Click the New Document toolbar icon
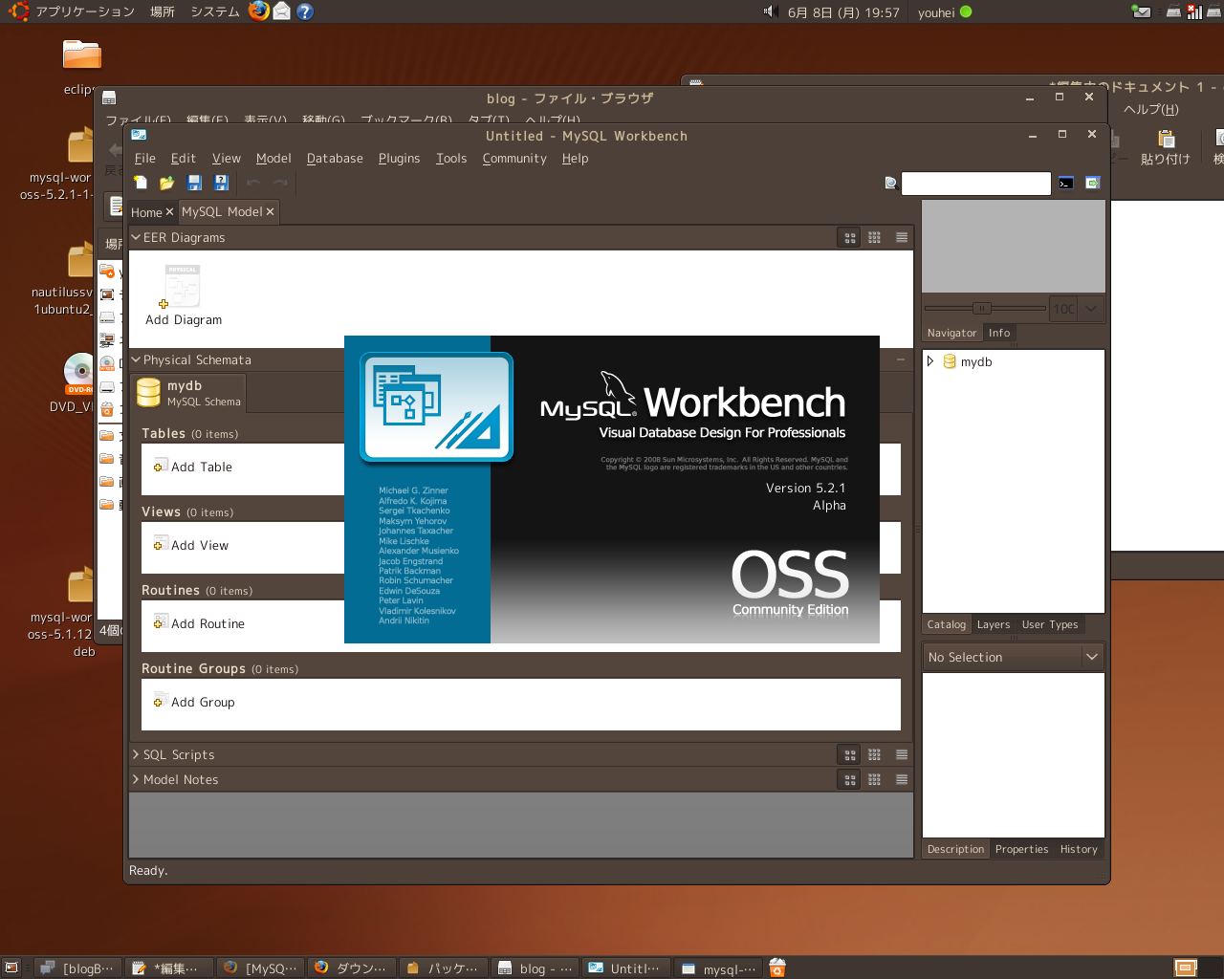The image size is (1224, 979). coord(141,183)
